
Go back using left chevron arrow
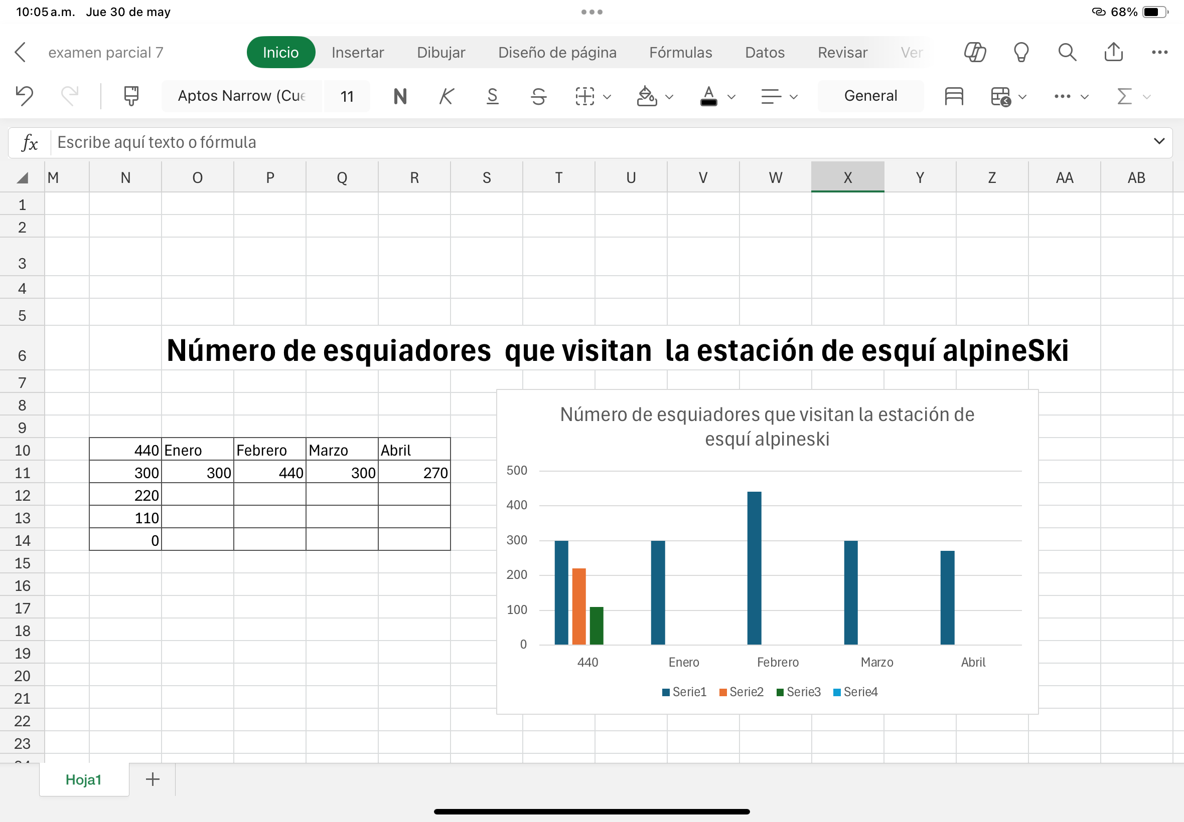21,52
